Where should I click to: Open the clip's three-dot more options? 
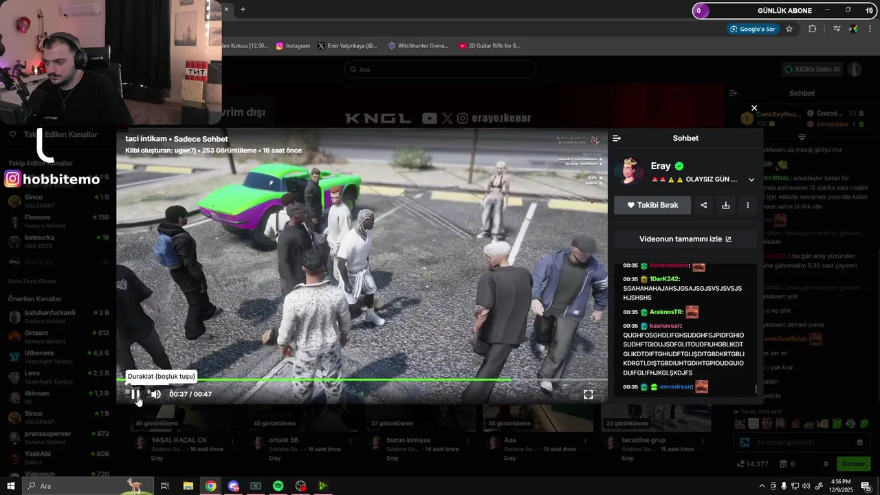click(x=747, y=205)
